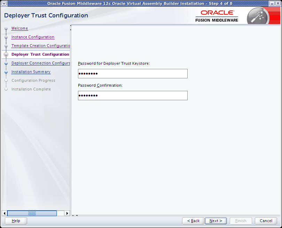Go to Instance Configuration step

(x=33, y=37)
